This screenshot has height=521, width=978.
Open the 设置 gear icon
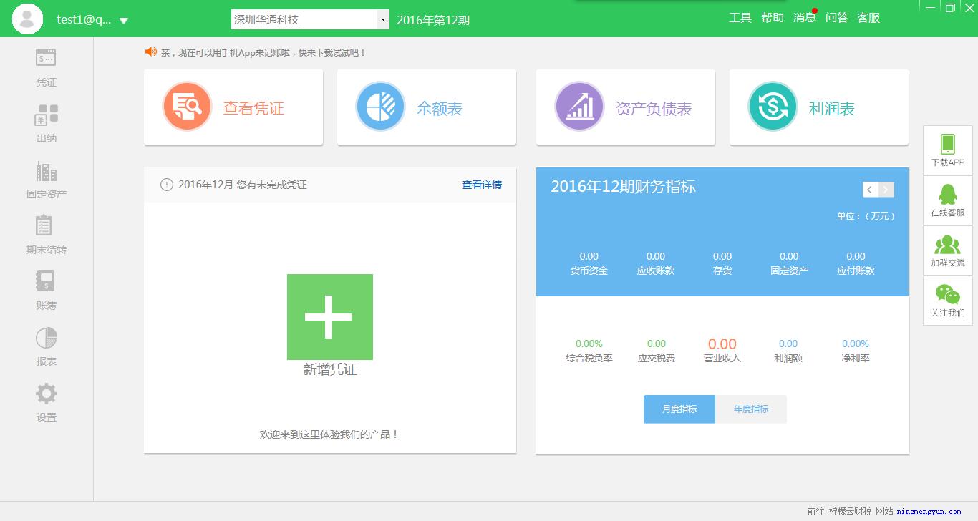pyautogui.click(x=45, y=399)
